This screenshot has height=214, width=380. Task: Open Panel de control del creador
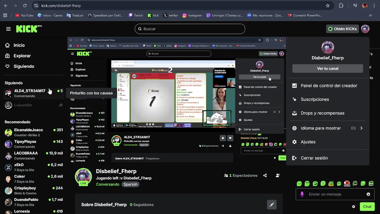(327, 86)
